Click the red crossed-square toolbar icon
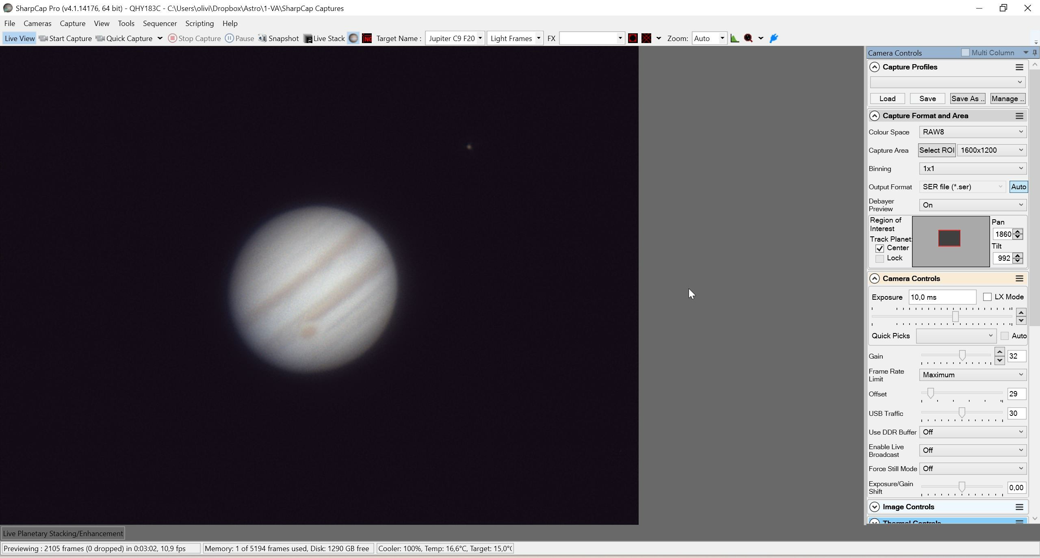 click(x=646, y=38)
